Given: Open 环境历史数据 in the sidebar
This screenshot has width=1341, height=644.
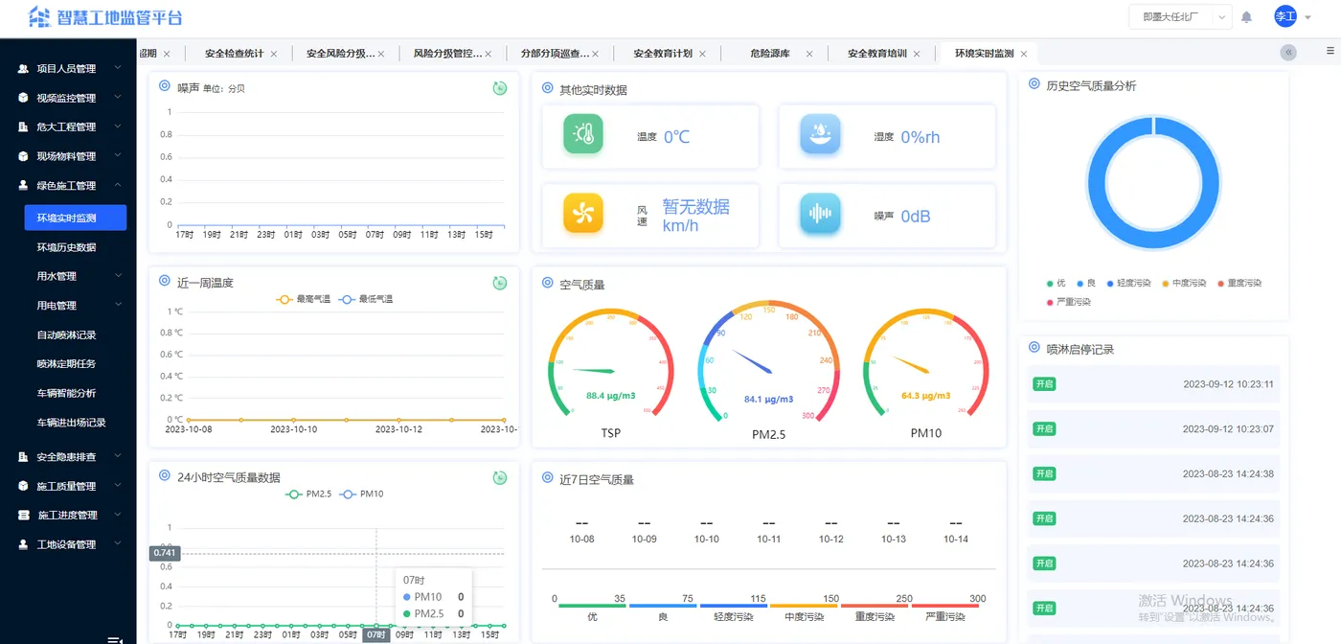Looking at the screenshot, I should [66, 247].
